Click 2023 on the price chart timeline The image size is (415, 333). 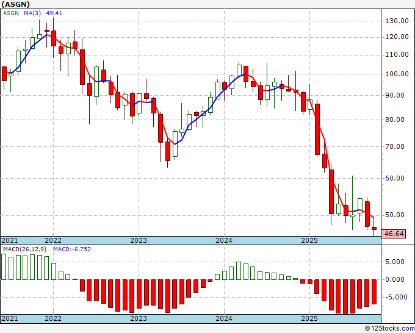pyautogui.click(x=139, y=240)
